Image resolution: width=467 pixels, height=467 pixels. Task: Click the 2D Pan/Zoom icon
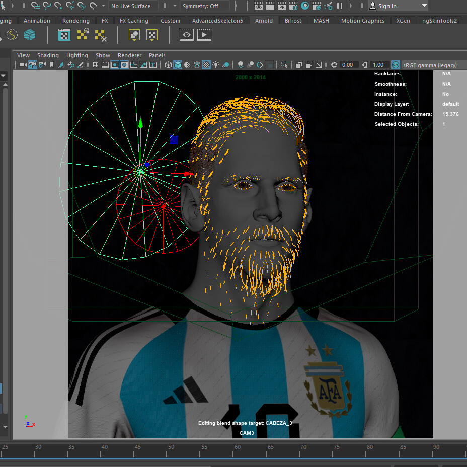71,65
